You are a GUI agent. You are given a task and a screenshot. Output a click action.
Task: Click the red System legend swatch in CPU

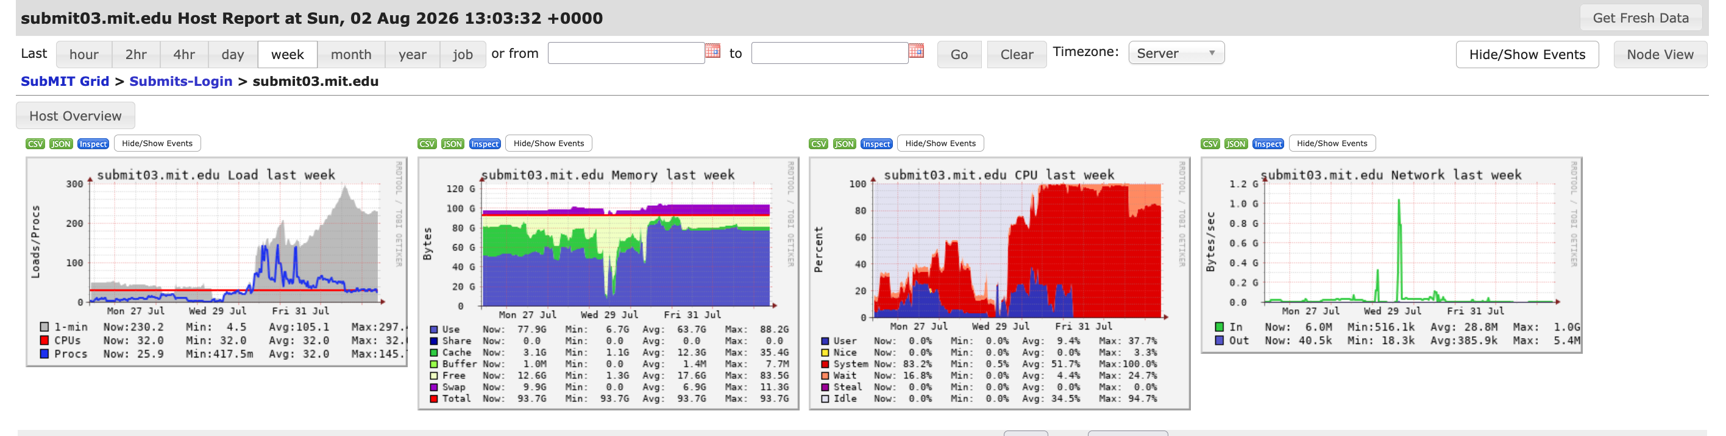click(825, 364)
